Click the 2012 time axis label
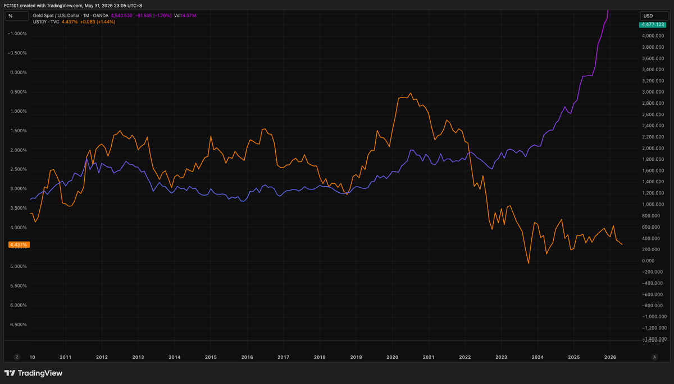Screen dimensions: 674x384 point(102,357)
